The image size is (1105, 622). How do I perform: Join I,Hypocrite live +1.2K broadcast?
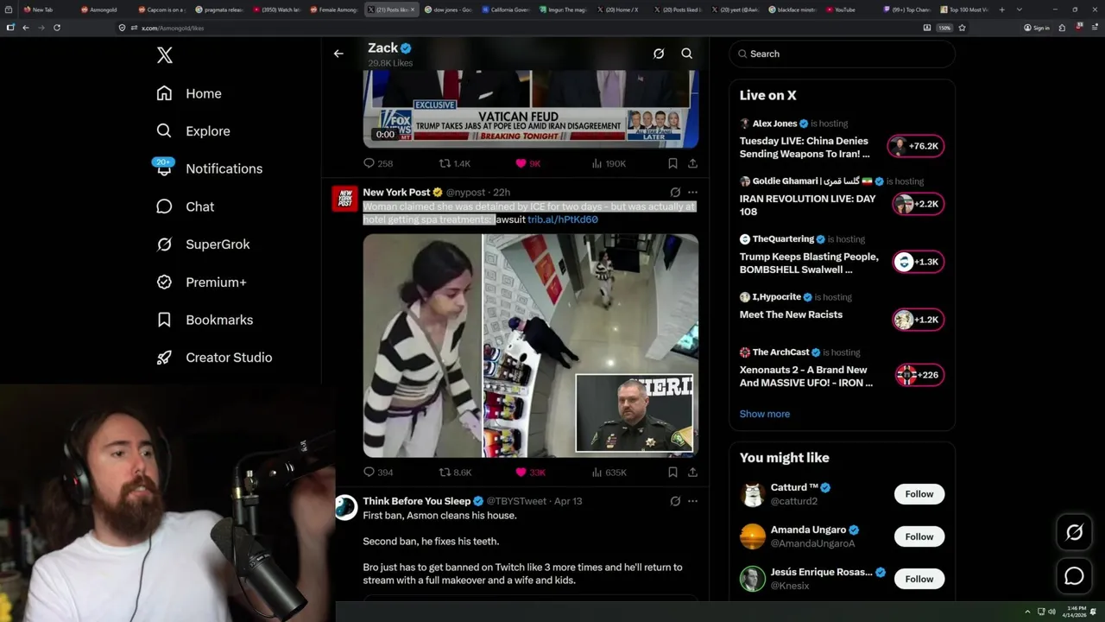tap(917, 320)
